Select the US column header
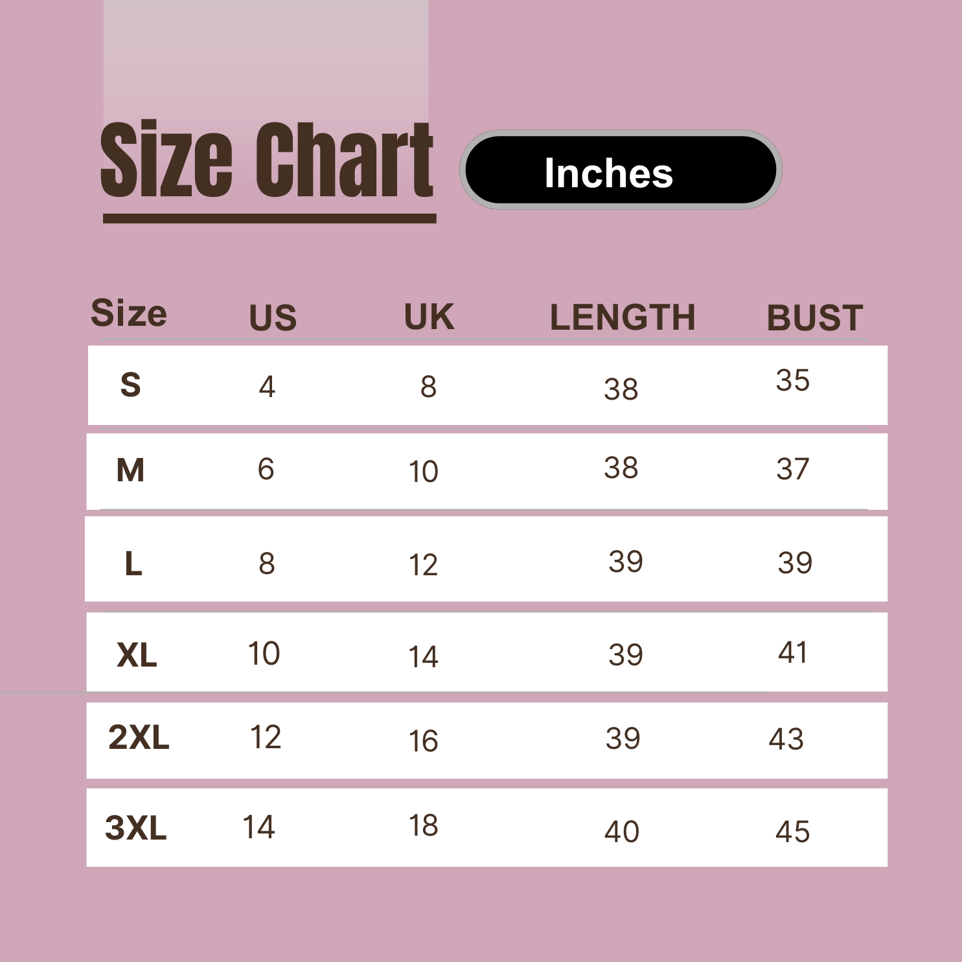Screen dimensions: 962x962 pos(273,317)
